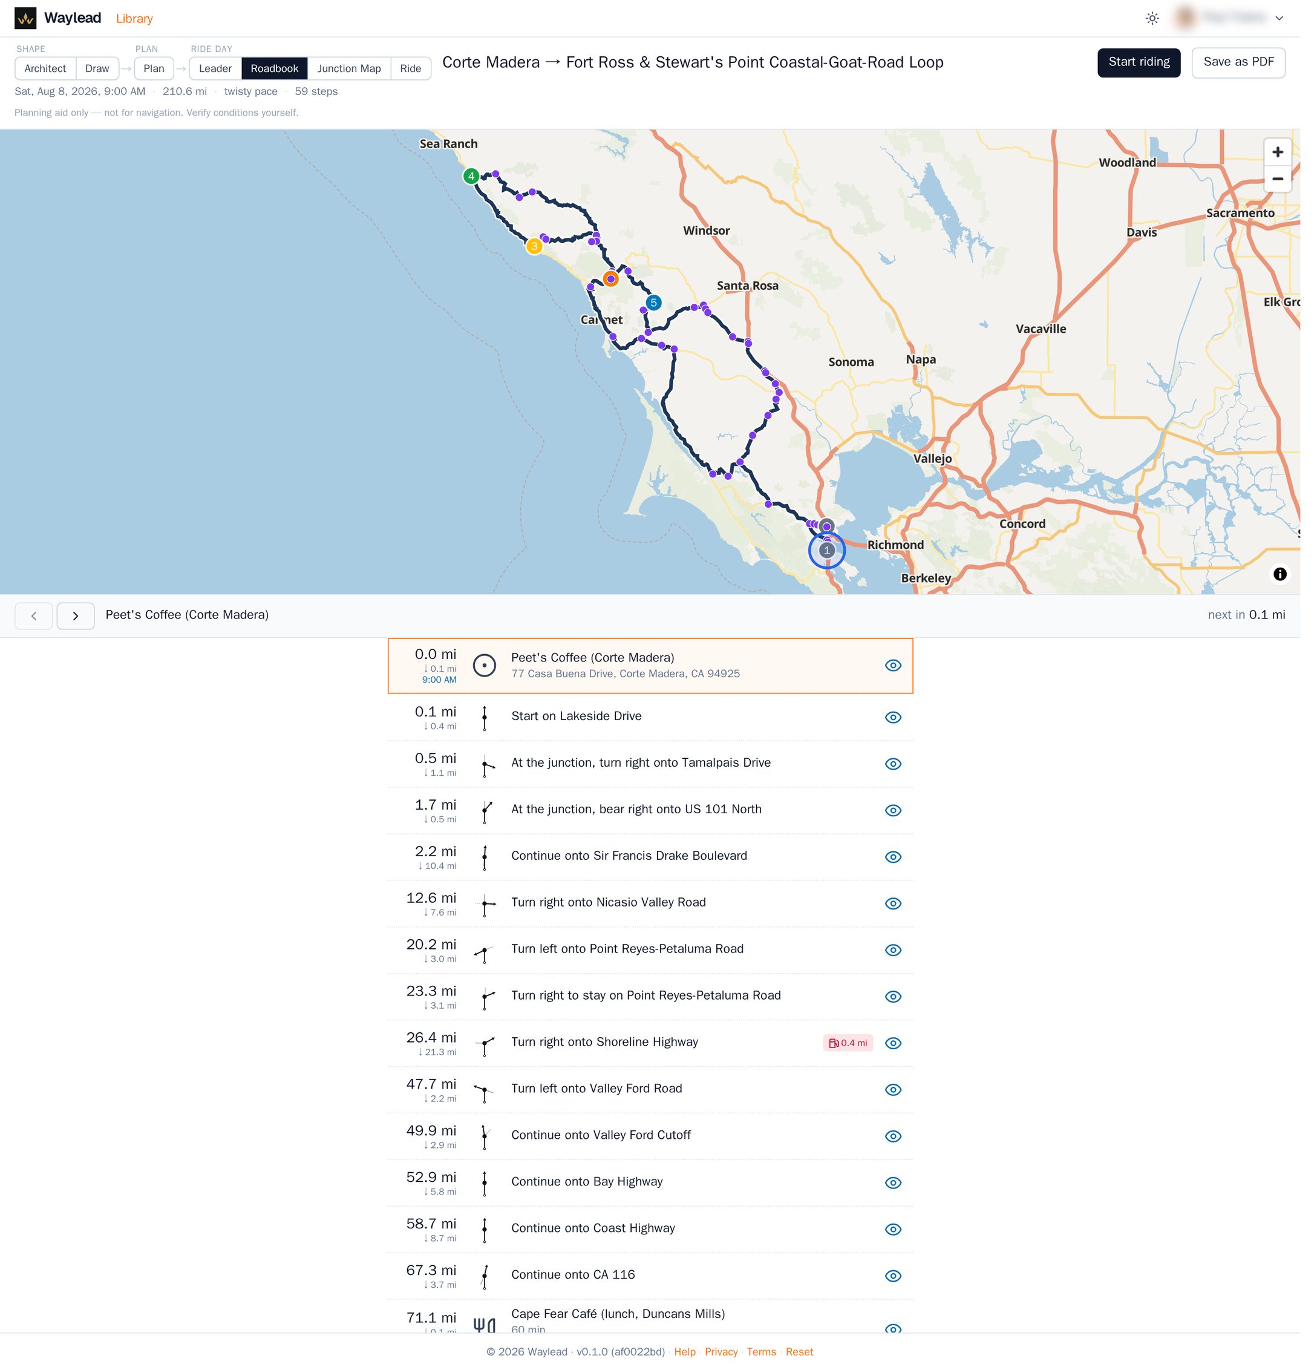The height and width of the screenshot is (1370, 1314).
Task: Switch to the Architect tab
Action: (x=45, y=68)
